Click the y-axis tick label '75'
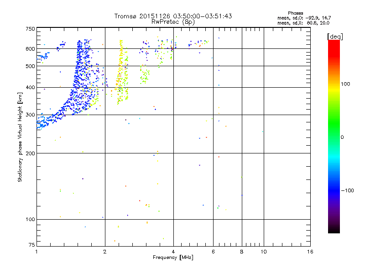This screenshot has width=365, height=274. pyautogui.click(x=32, y=245)
